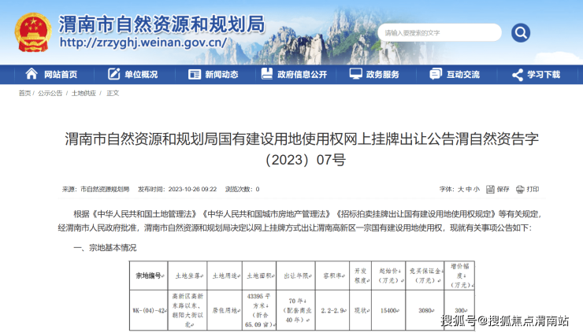The image size is (583, 333).
Task: Click the chat bubble icon beside 互动交流
Action: coord(436,74)
